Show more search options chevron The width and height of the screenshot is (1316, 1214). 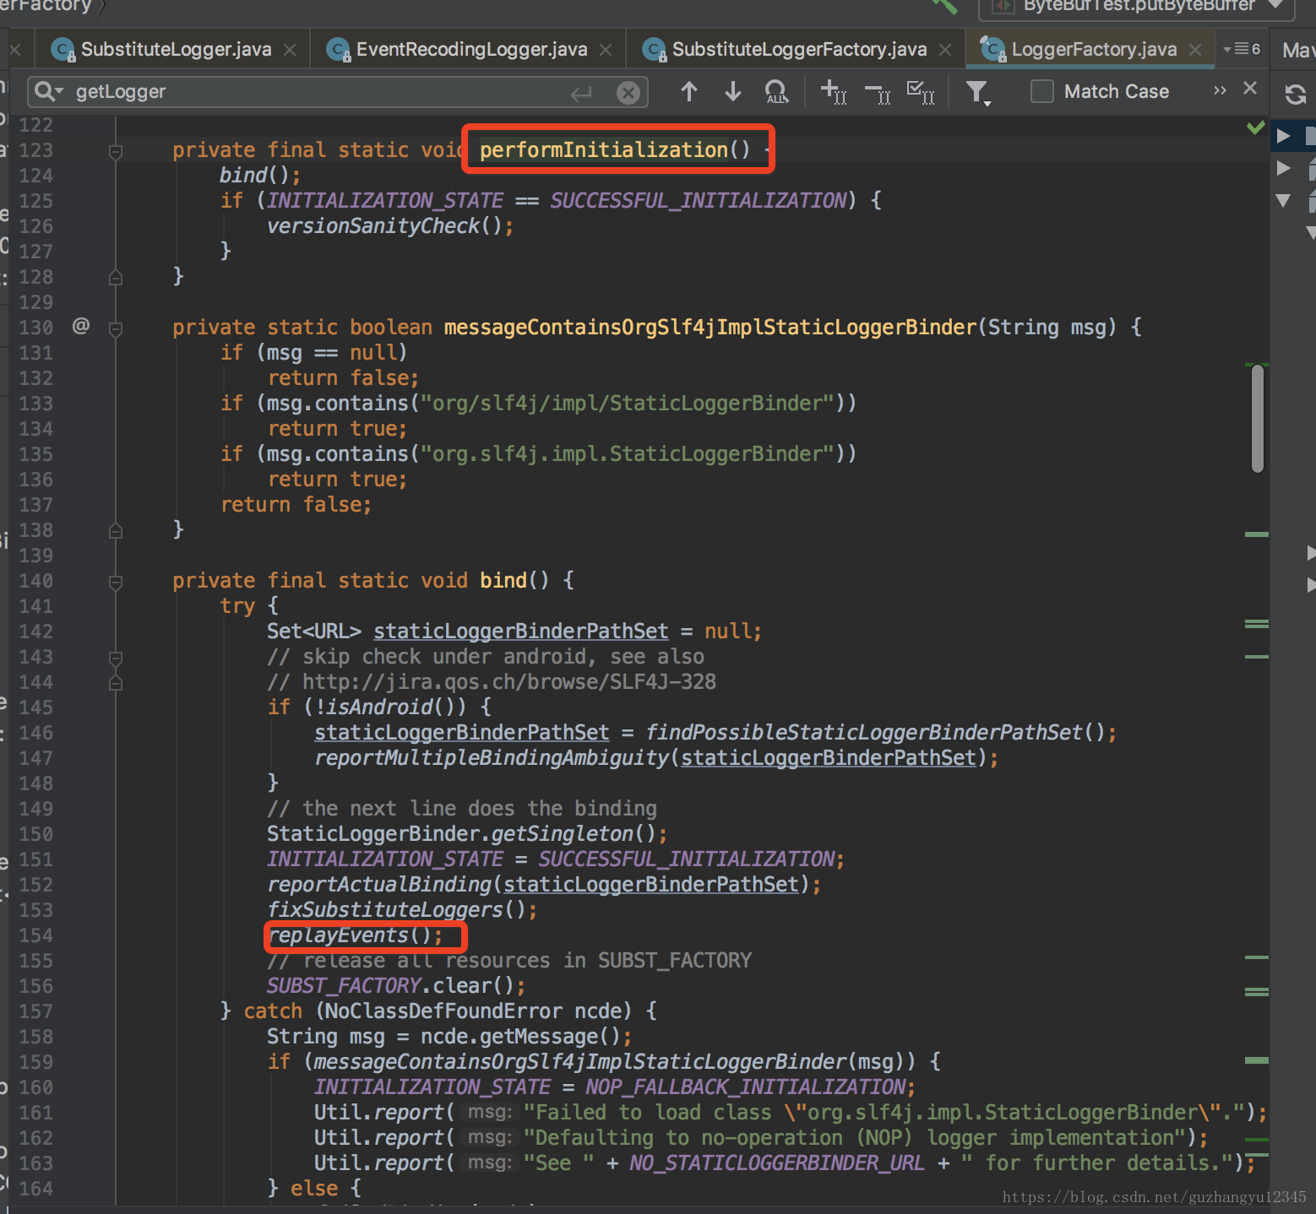point(1220,90)
